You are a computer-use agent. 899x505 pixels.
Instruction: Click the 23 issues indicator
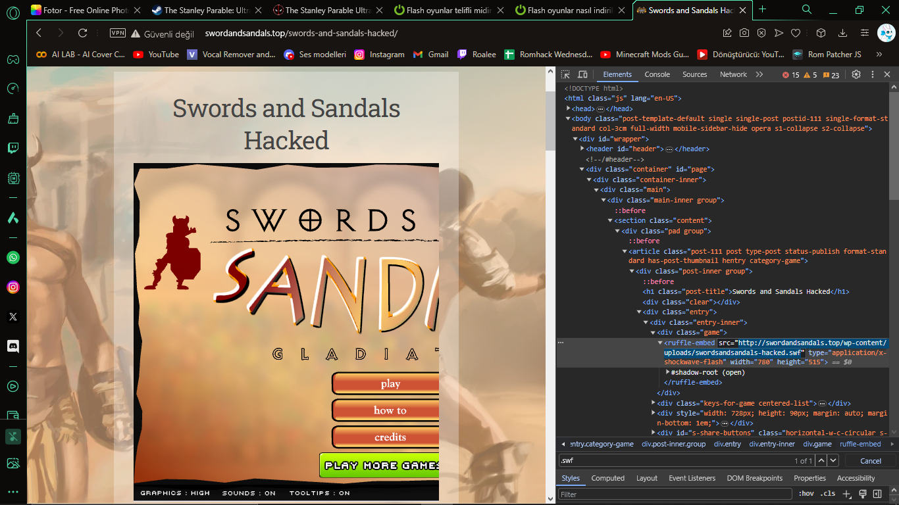831,75
